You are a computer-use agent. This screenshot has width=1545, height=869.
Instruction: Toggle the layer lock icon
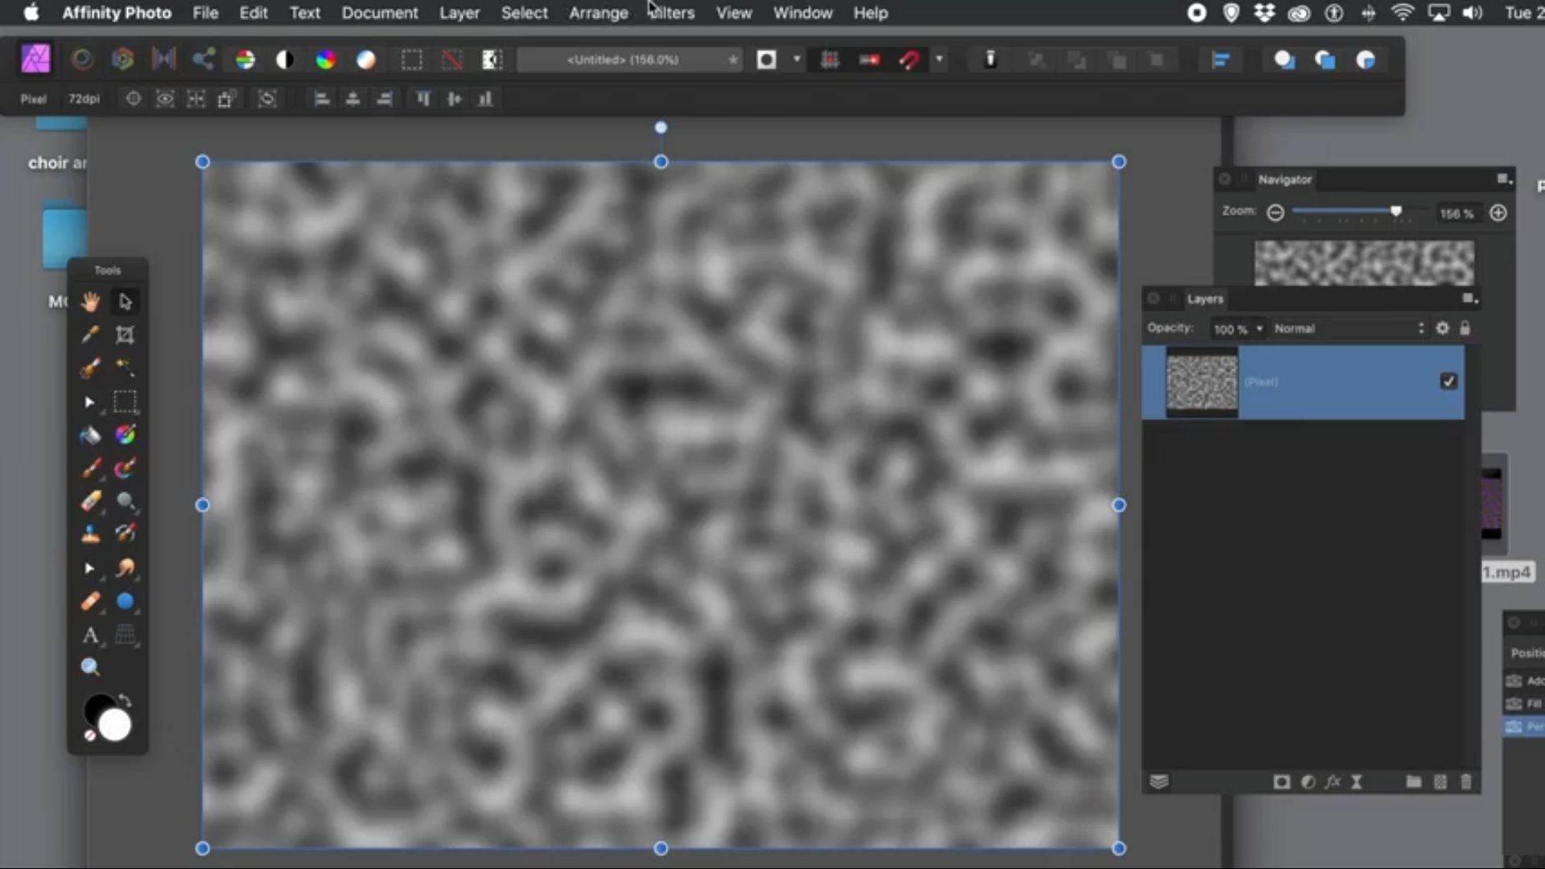[x=1465, y=328]
